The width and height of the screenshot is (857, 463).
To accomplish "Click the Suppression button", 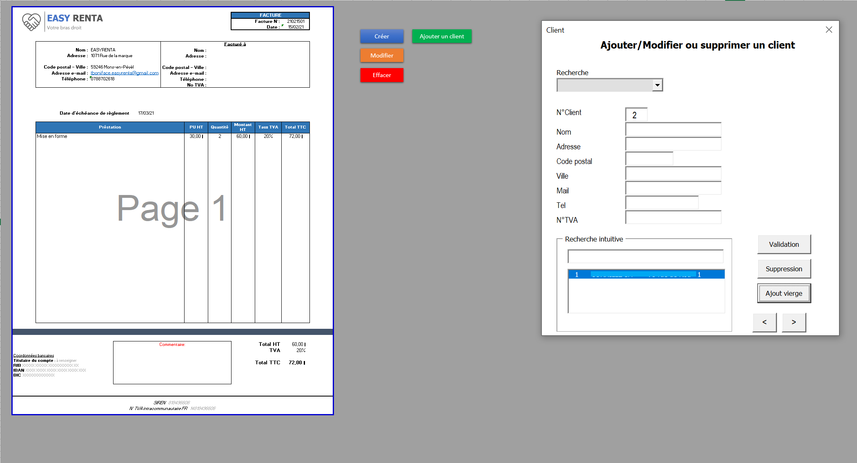I will click(784, 269).
